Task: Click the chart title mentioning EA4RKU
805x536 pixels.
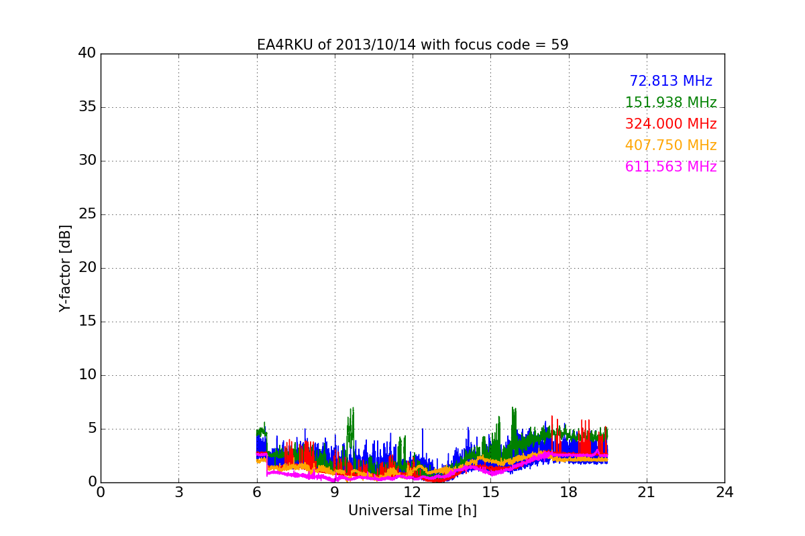Action: pos(413,45)
